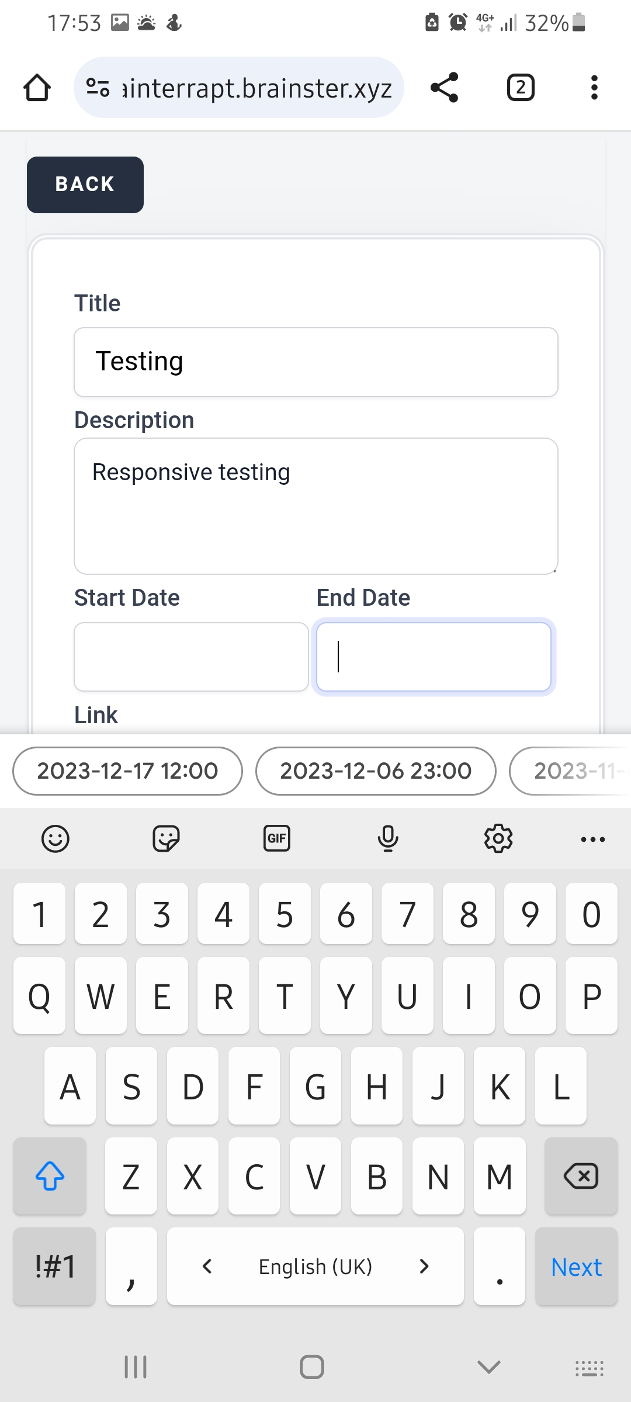This screenshot has height=1402, width=631.
Task: Switch keyboard language with right arrow
Action: [x=424, y=1266]
